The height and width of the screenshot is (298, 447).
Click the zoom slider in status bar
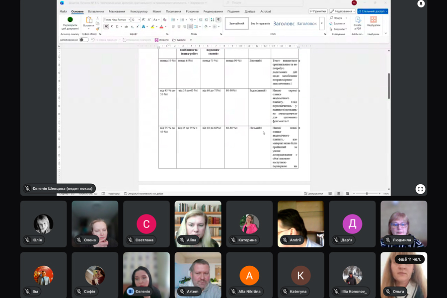click(x=367, y=194)
